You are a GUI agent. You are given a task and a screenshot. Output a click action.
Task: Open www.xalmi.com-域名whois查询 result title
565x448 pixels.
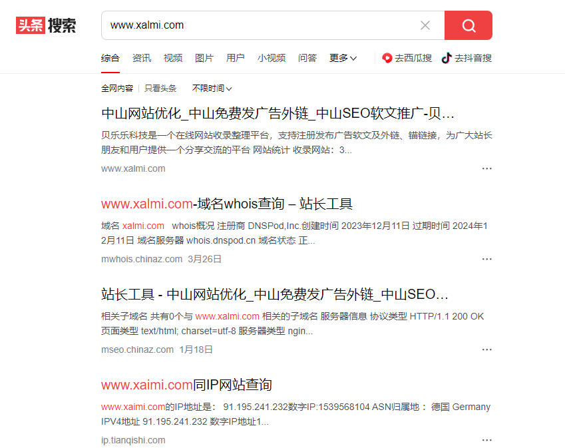(x=227, y=204)
